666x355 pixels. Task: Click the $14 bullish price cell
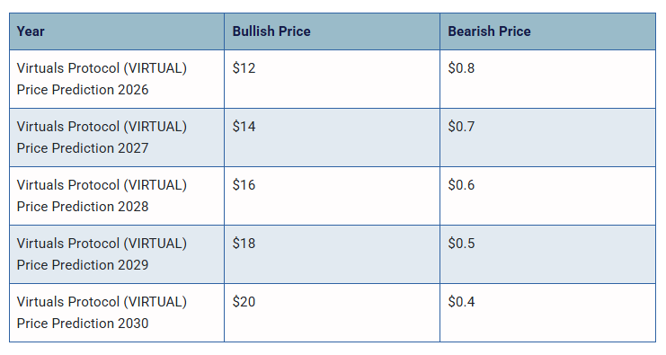tap(333, 138)
